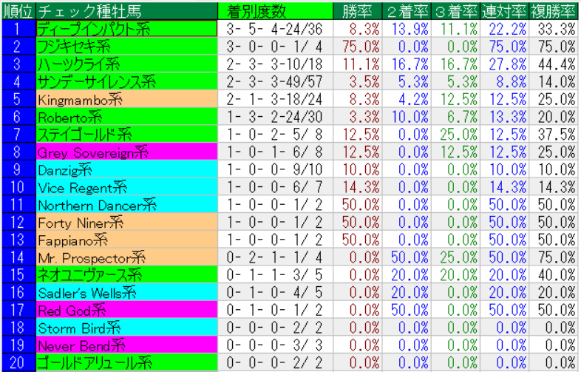The width and height of the screenshot is (581, 372).
Task: Click the 順位 column header
Action: (x=17, y=10)
